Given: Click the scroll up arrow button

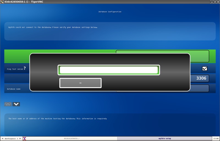Looking at the screenshot, I should point(8,104).
